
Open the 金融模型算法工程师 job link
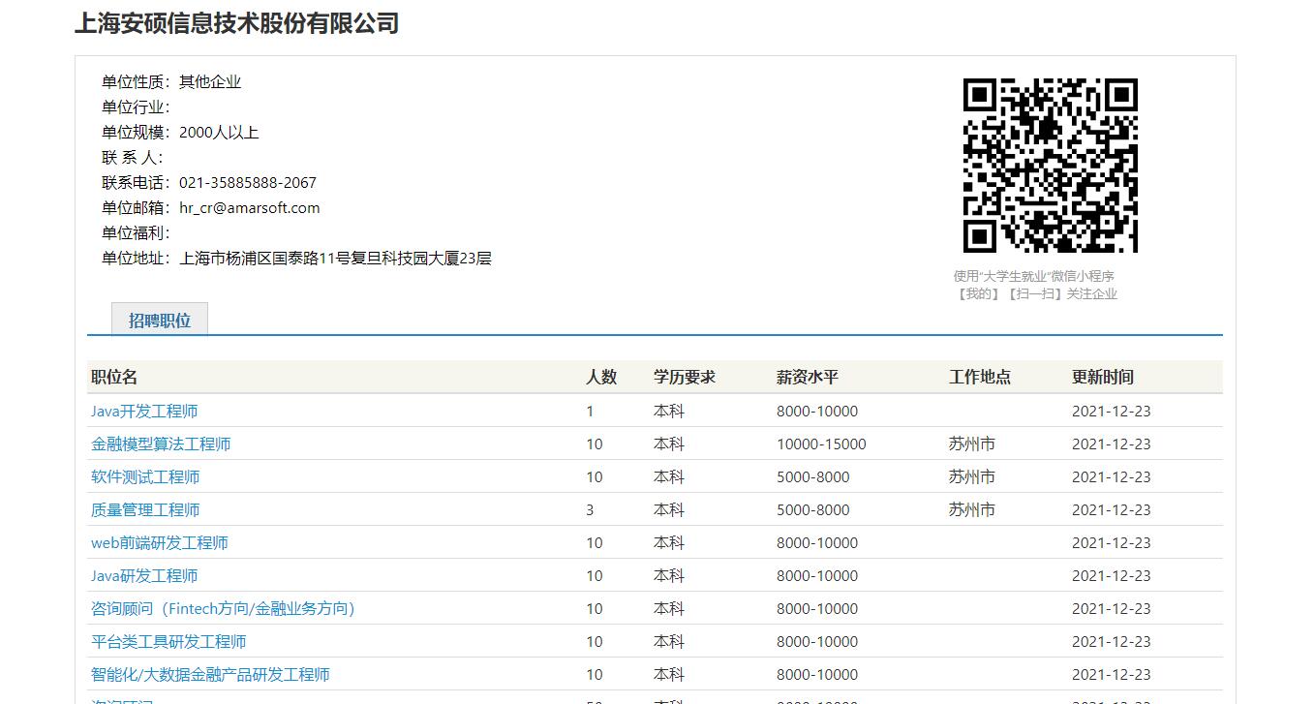tap(161, 444)
